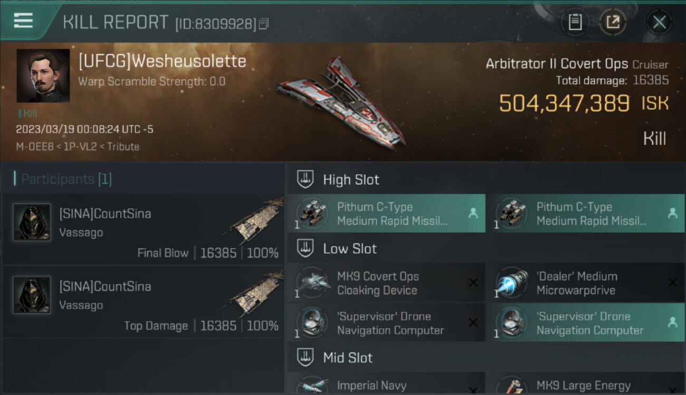Select the Participants [1] tab
Viewport: 686px width, 395px height.
66,179
